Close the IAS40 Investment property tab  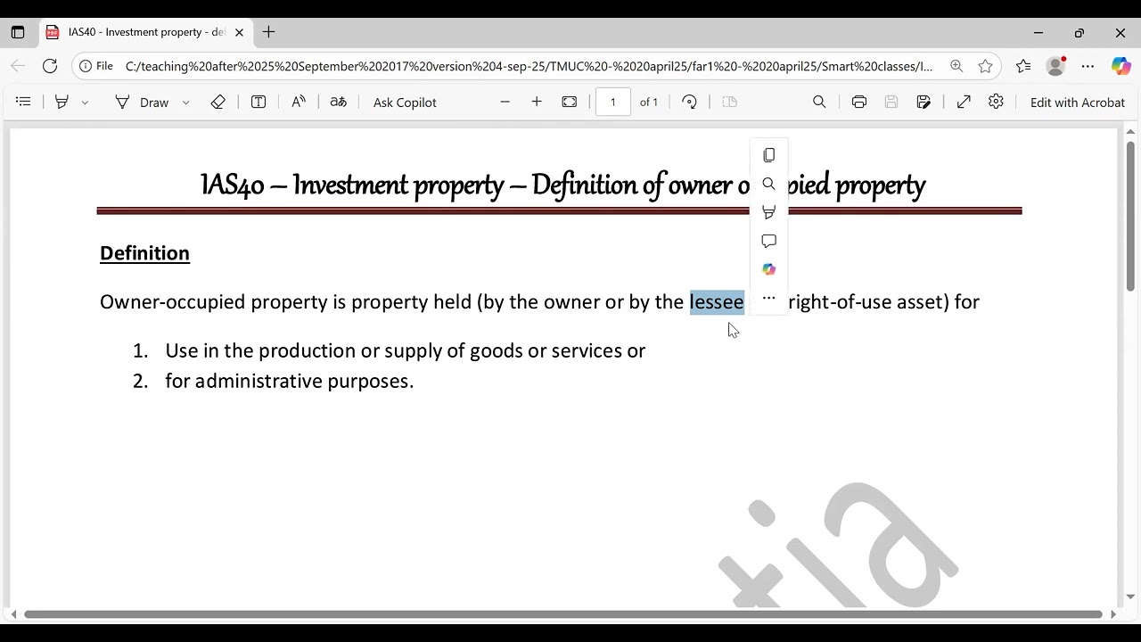[x=239, y=32]
